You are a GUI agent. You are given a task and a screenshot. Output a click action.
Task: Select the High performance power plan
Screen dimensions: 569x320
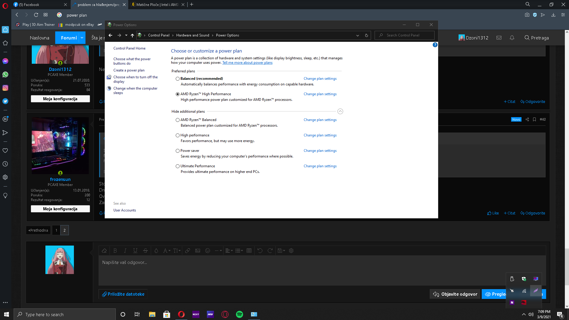click(177, 135)
